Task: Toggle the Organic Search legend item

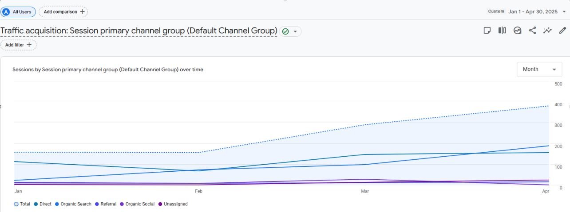Action: click(73, 204)
